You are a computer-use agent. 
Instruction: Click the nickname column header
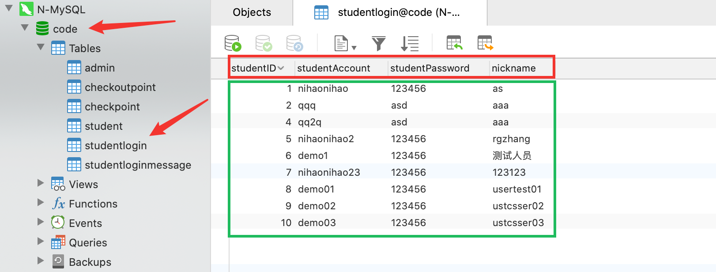point(513,68)
